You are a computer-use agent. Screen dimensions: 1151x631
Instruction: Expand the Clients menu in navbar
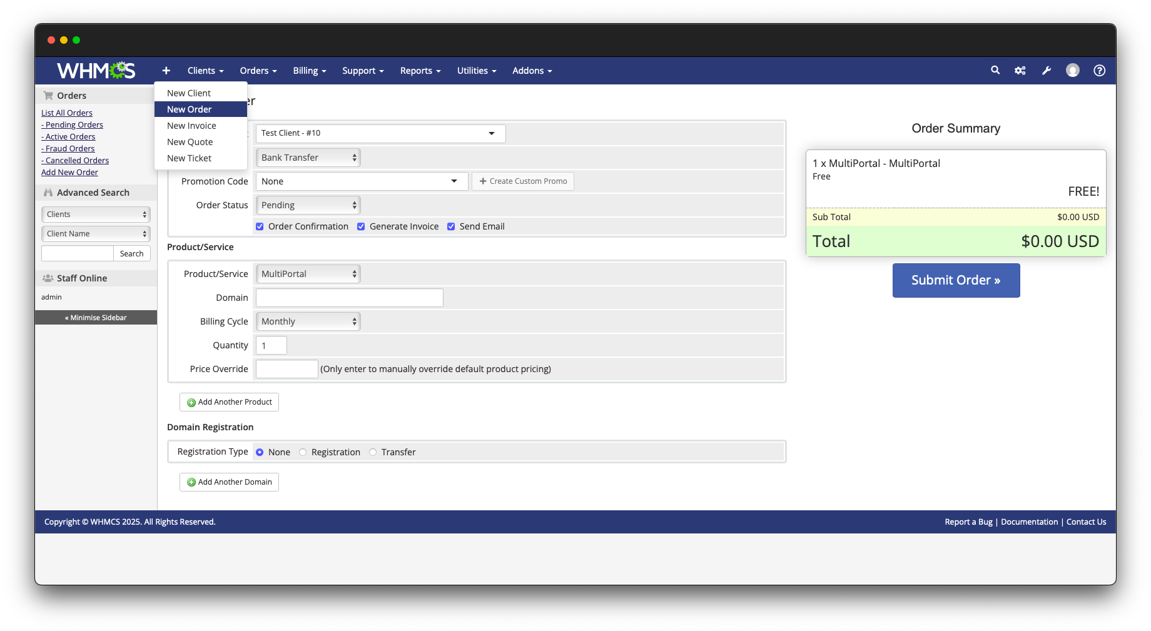(205, 71)
